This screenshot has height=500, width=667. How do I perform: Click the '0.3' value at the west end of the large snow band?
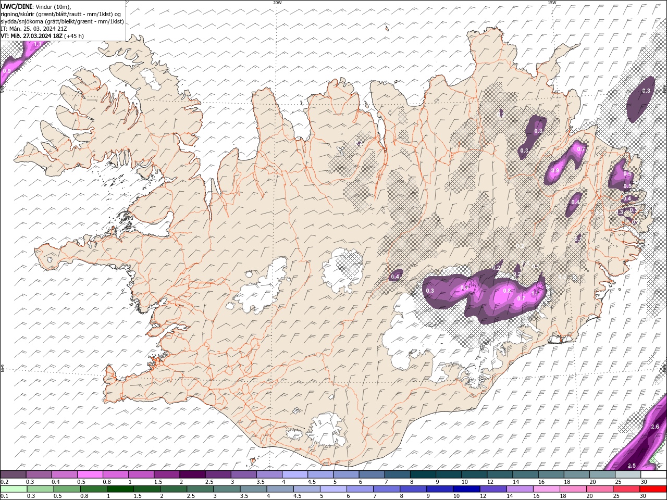430,291
